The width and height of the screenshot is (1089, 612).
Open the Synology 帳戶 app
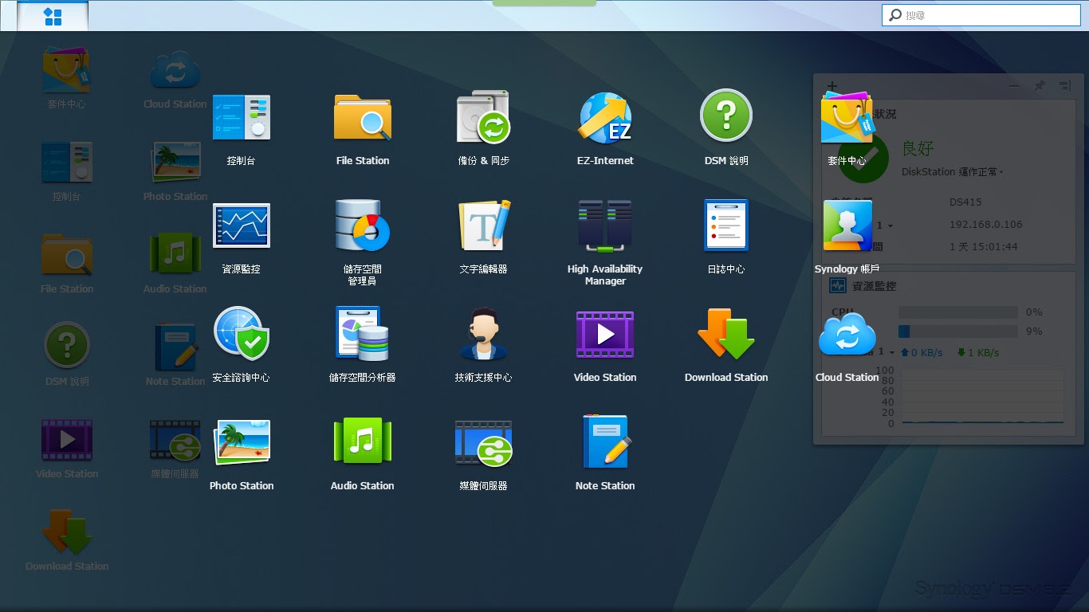coord(847,238)
